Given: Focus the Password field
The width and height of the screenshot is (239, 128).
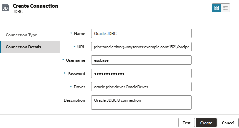Looking at the screenshot, I should pos(141,73).
